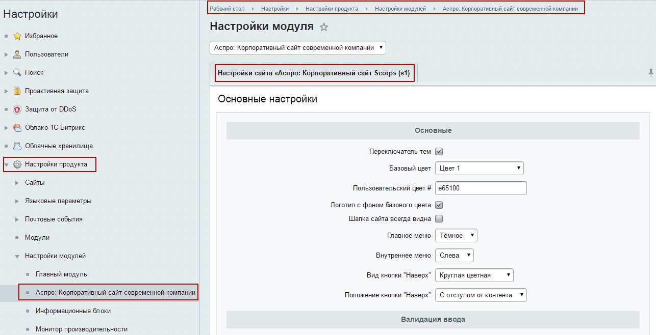Click the Основные настройки heading
Screen dimensions: 656x335
(x=268, y=99)
